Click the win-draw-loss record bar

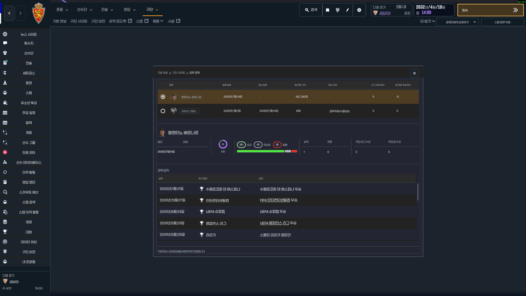(x=267, y=151)
